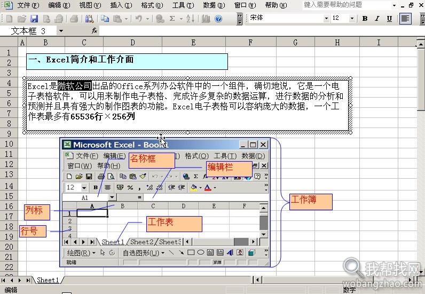
Task: Expand the Undo history dropdown arrow
Action: (147, 19)
